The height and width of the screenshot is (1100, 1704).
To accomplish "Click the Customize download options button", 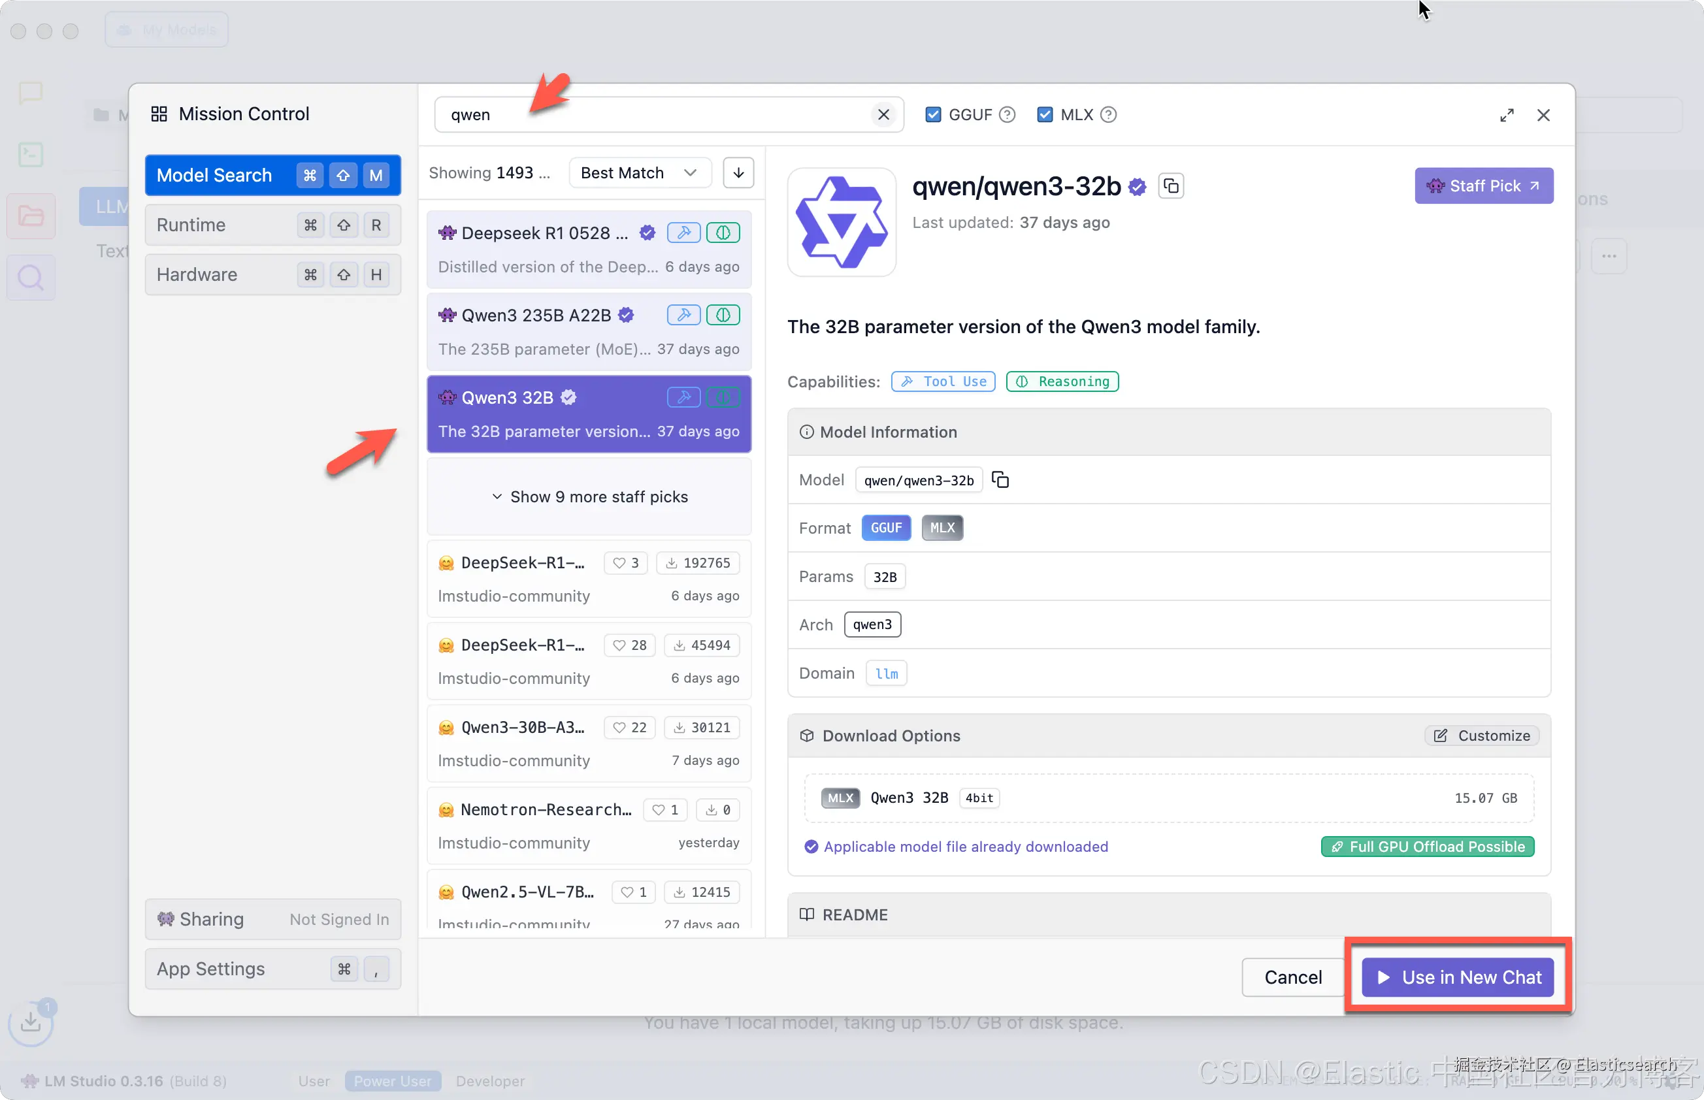I will click(x=1483, y=736).
